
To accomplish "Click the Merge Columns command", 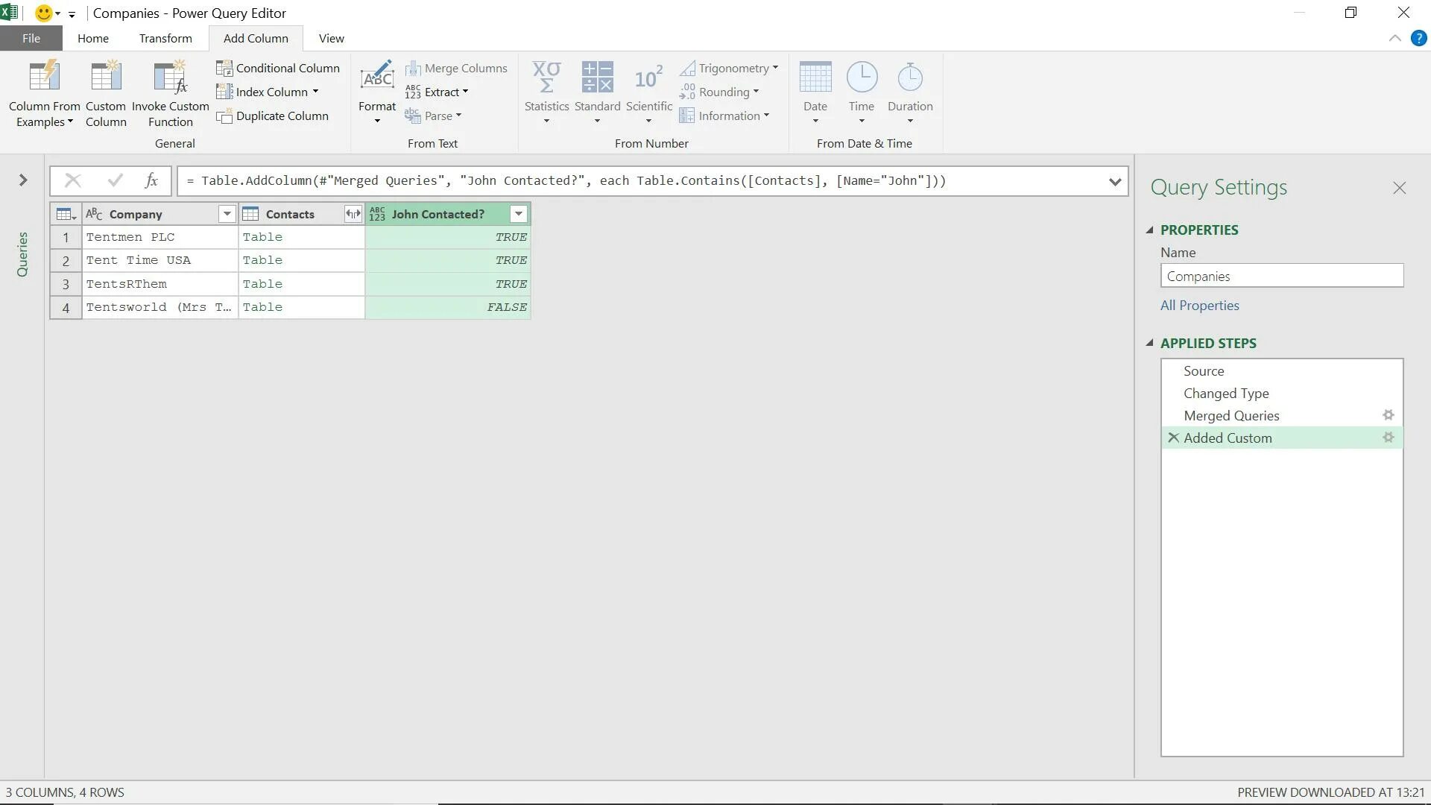I will click(x=456, y=68).
